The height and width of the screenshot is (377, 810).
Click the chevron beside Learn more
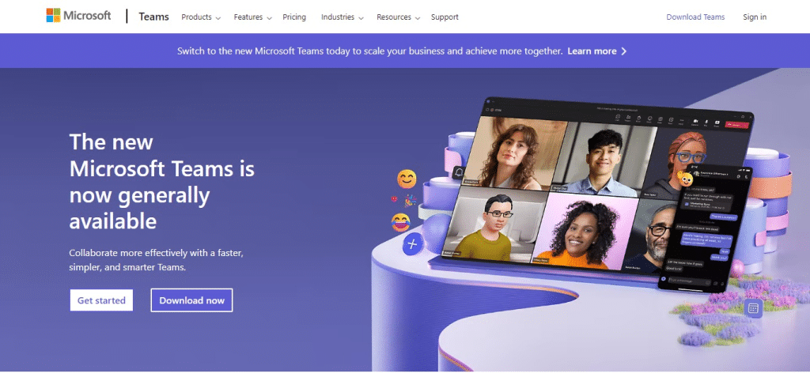[x=624, y=51]
